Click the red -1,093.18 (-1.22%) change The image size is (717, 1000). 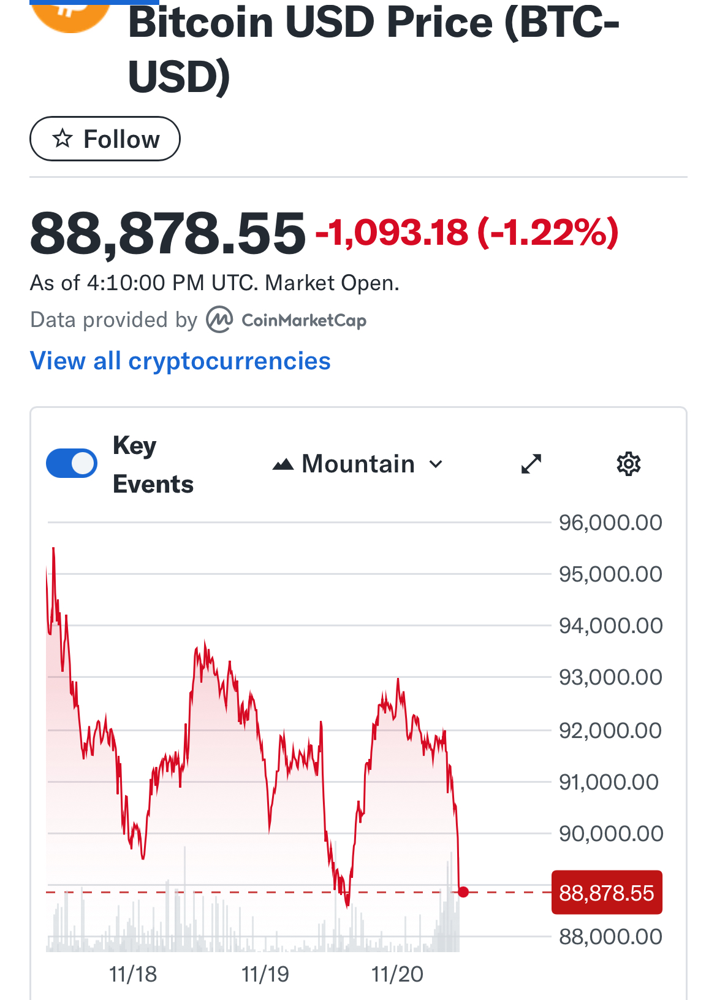[467, 233]
